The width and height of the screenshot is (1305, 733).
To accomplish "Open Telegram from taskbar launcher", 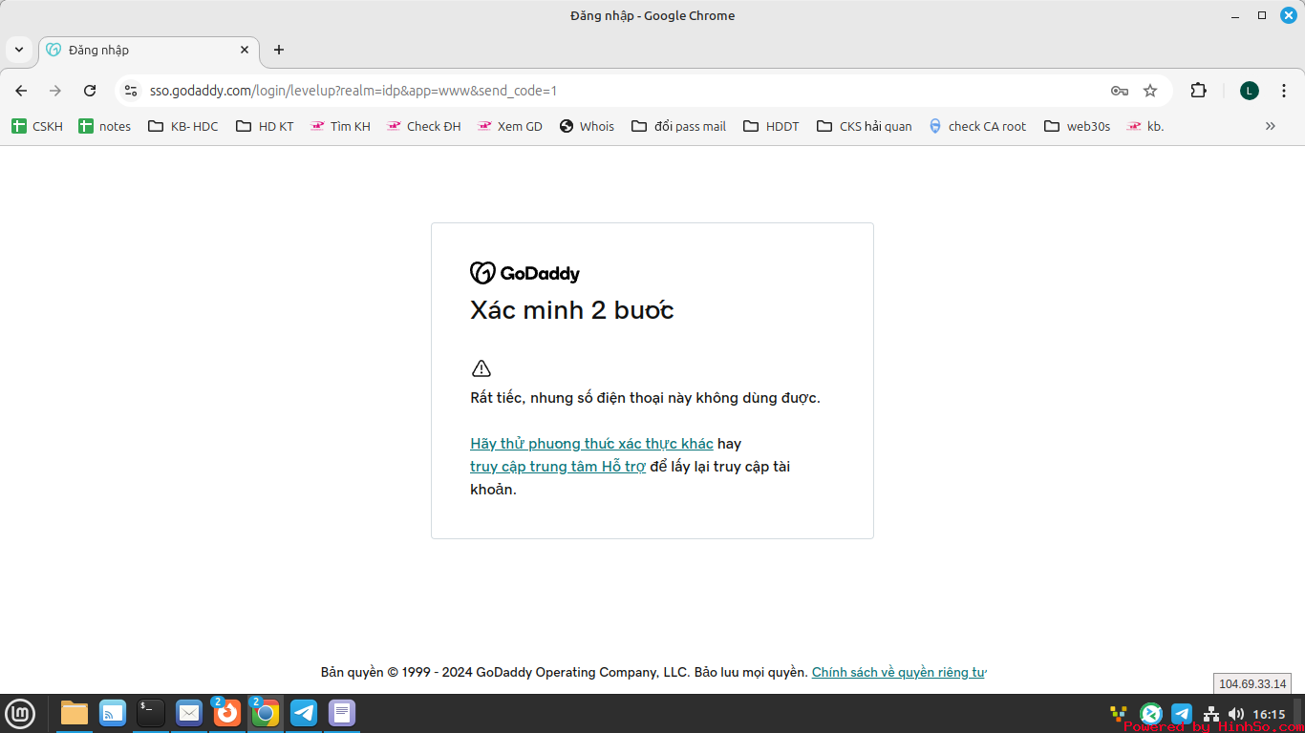I will [x=304, y=713].
